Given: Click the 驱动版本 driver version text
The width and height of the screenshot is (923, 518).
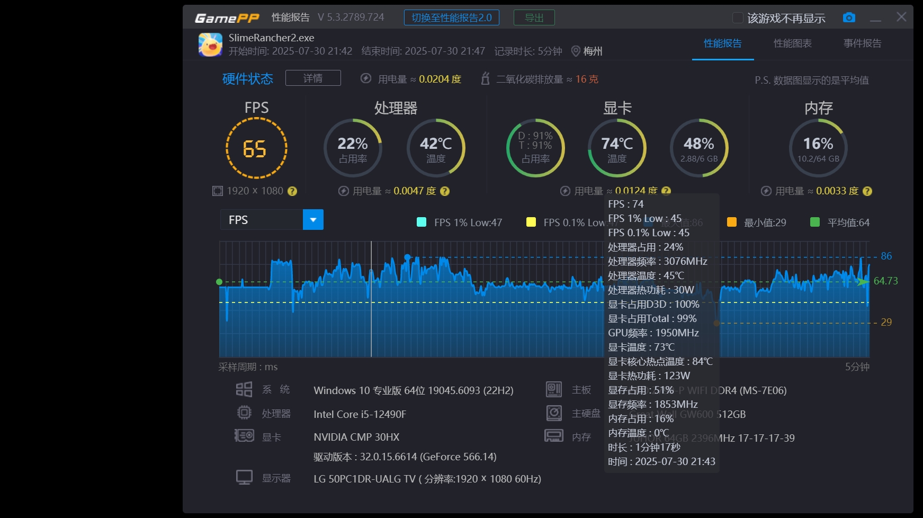Looking at the screenshot, I should click(x=405, y=457).
